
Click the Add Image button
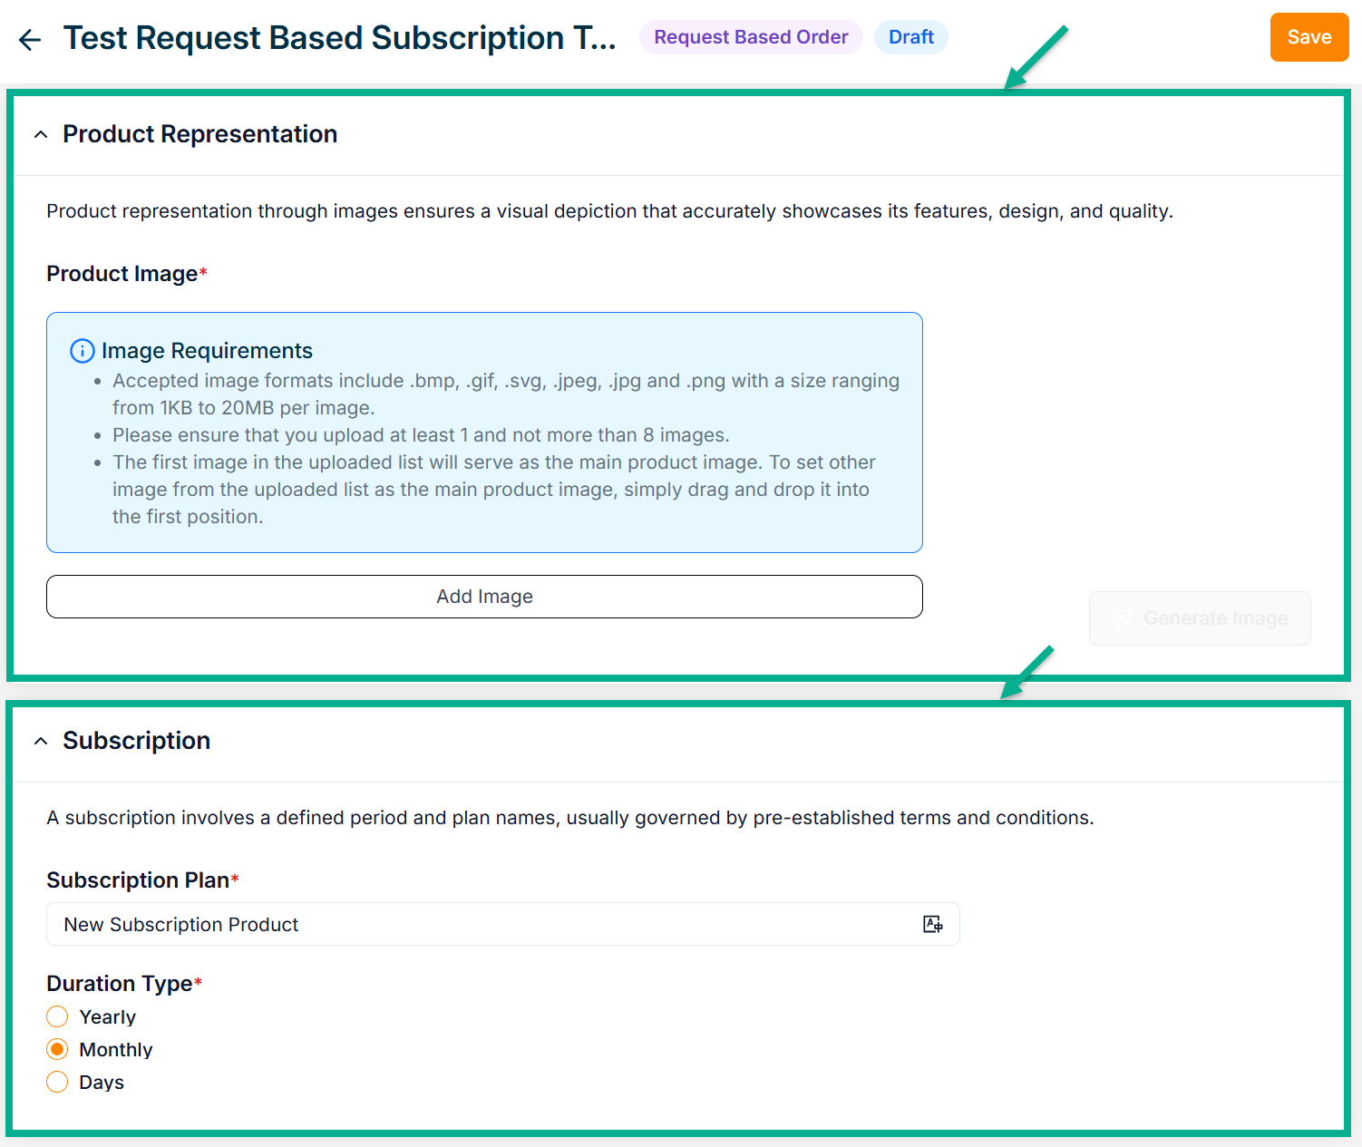[x=484, y=597]
